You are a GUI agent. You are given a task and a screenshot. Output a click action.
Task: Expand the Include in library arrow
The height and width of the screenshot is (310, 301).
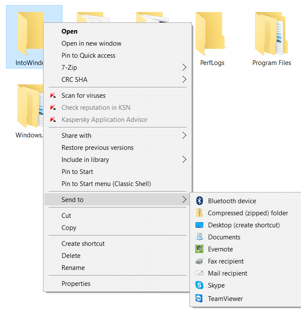(x=184, y=159)
